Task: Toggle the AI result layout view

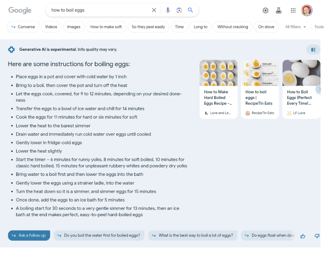Action: tap(313, 50)
